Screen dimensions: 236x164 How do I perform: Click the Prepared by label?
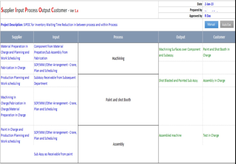tap(196, 10)
